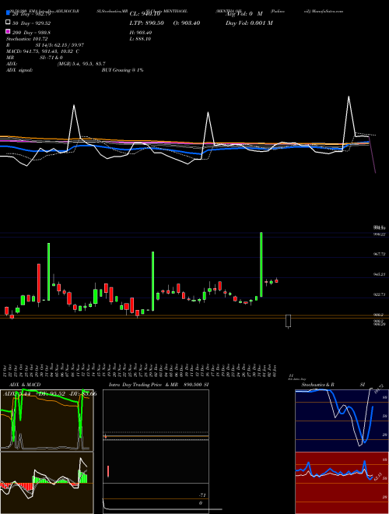Select the '50 Day = 929.52' legend text
Viewport: 389px width, 514px height.
click(x=31, y=23)
